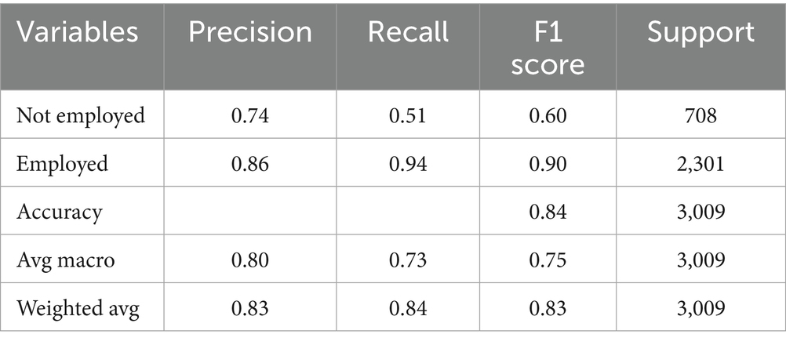This screenshot has height=345, width=786.
Task: Click Avg macro recall value 0.73
Action: 410,261
